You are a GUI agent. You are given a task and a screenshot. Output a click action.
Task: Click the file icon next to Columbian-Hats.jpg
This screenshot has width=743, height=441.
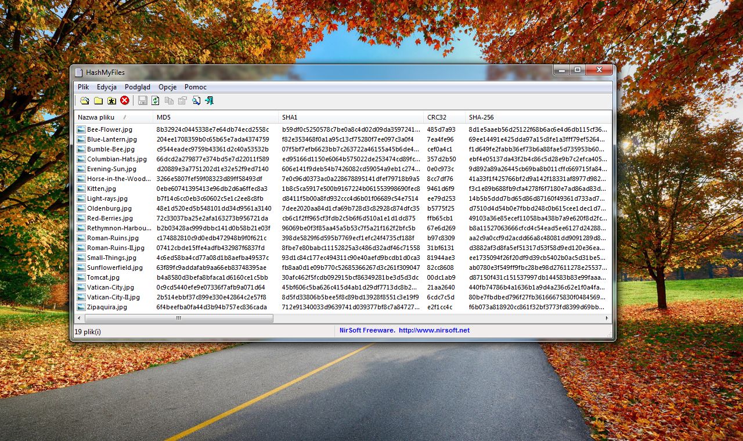coord(81,159)
